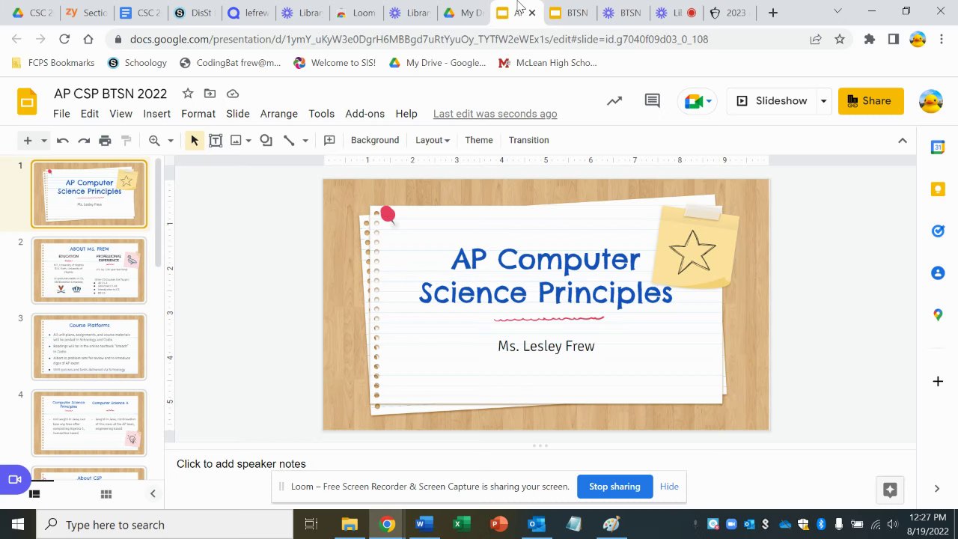Image resolution: width=958 pixels, height=539 pixels.
Task: Open Slides home via the yellow logo
Action: click(x=27, y=102)
